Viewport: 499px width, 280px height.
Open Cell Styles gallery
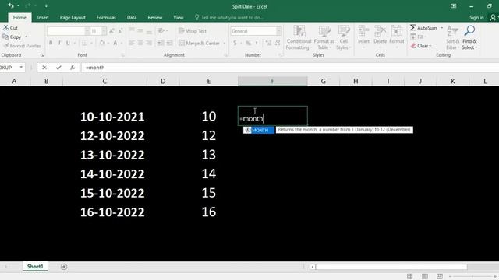tap(343, 37)
